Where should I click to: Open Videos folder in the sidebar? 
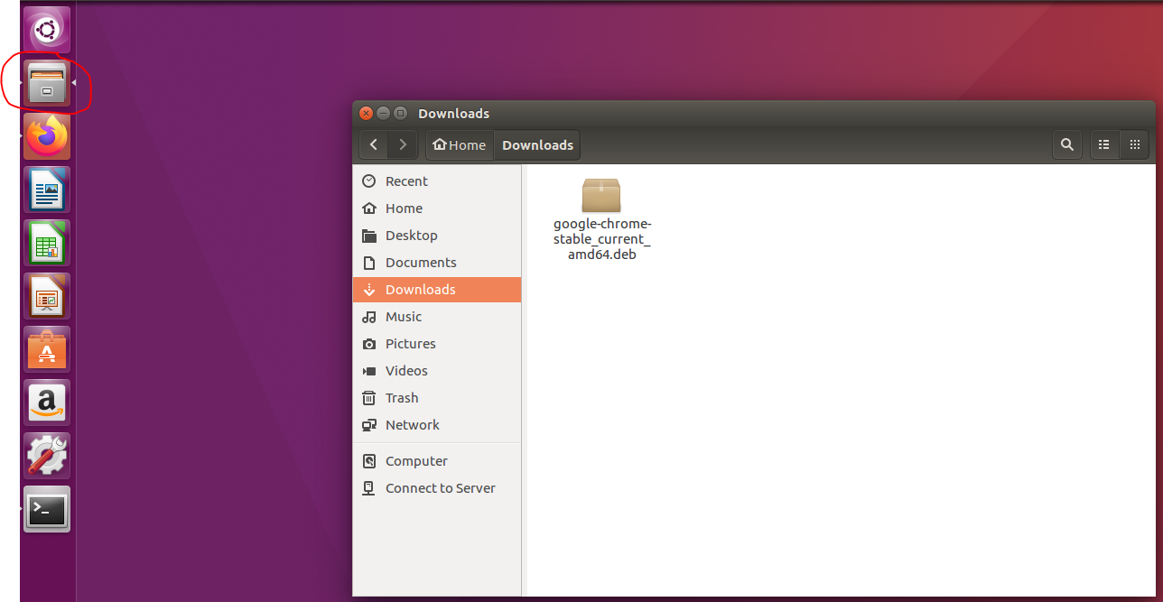click(x=437, y=371)
